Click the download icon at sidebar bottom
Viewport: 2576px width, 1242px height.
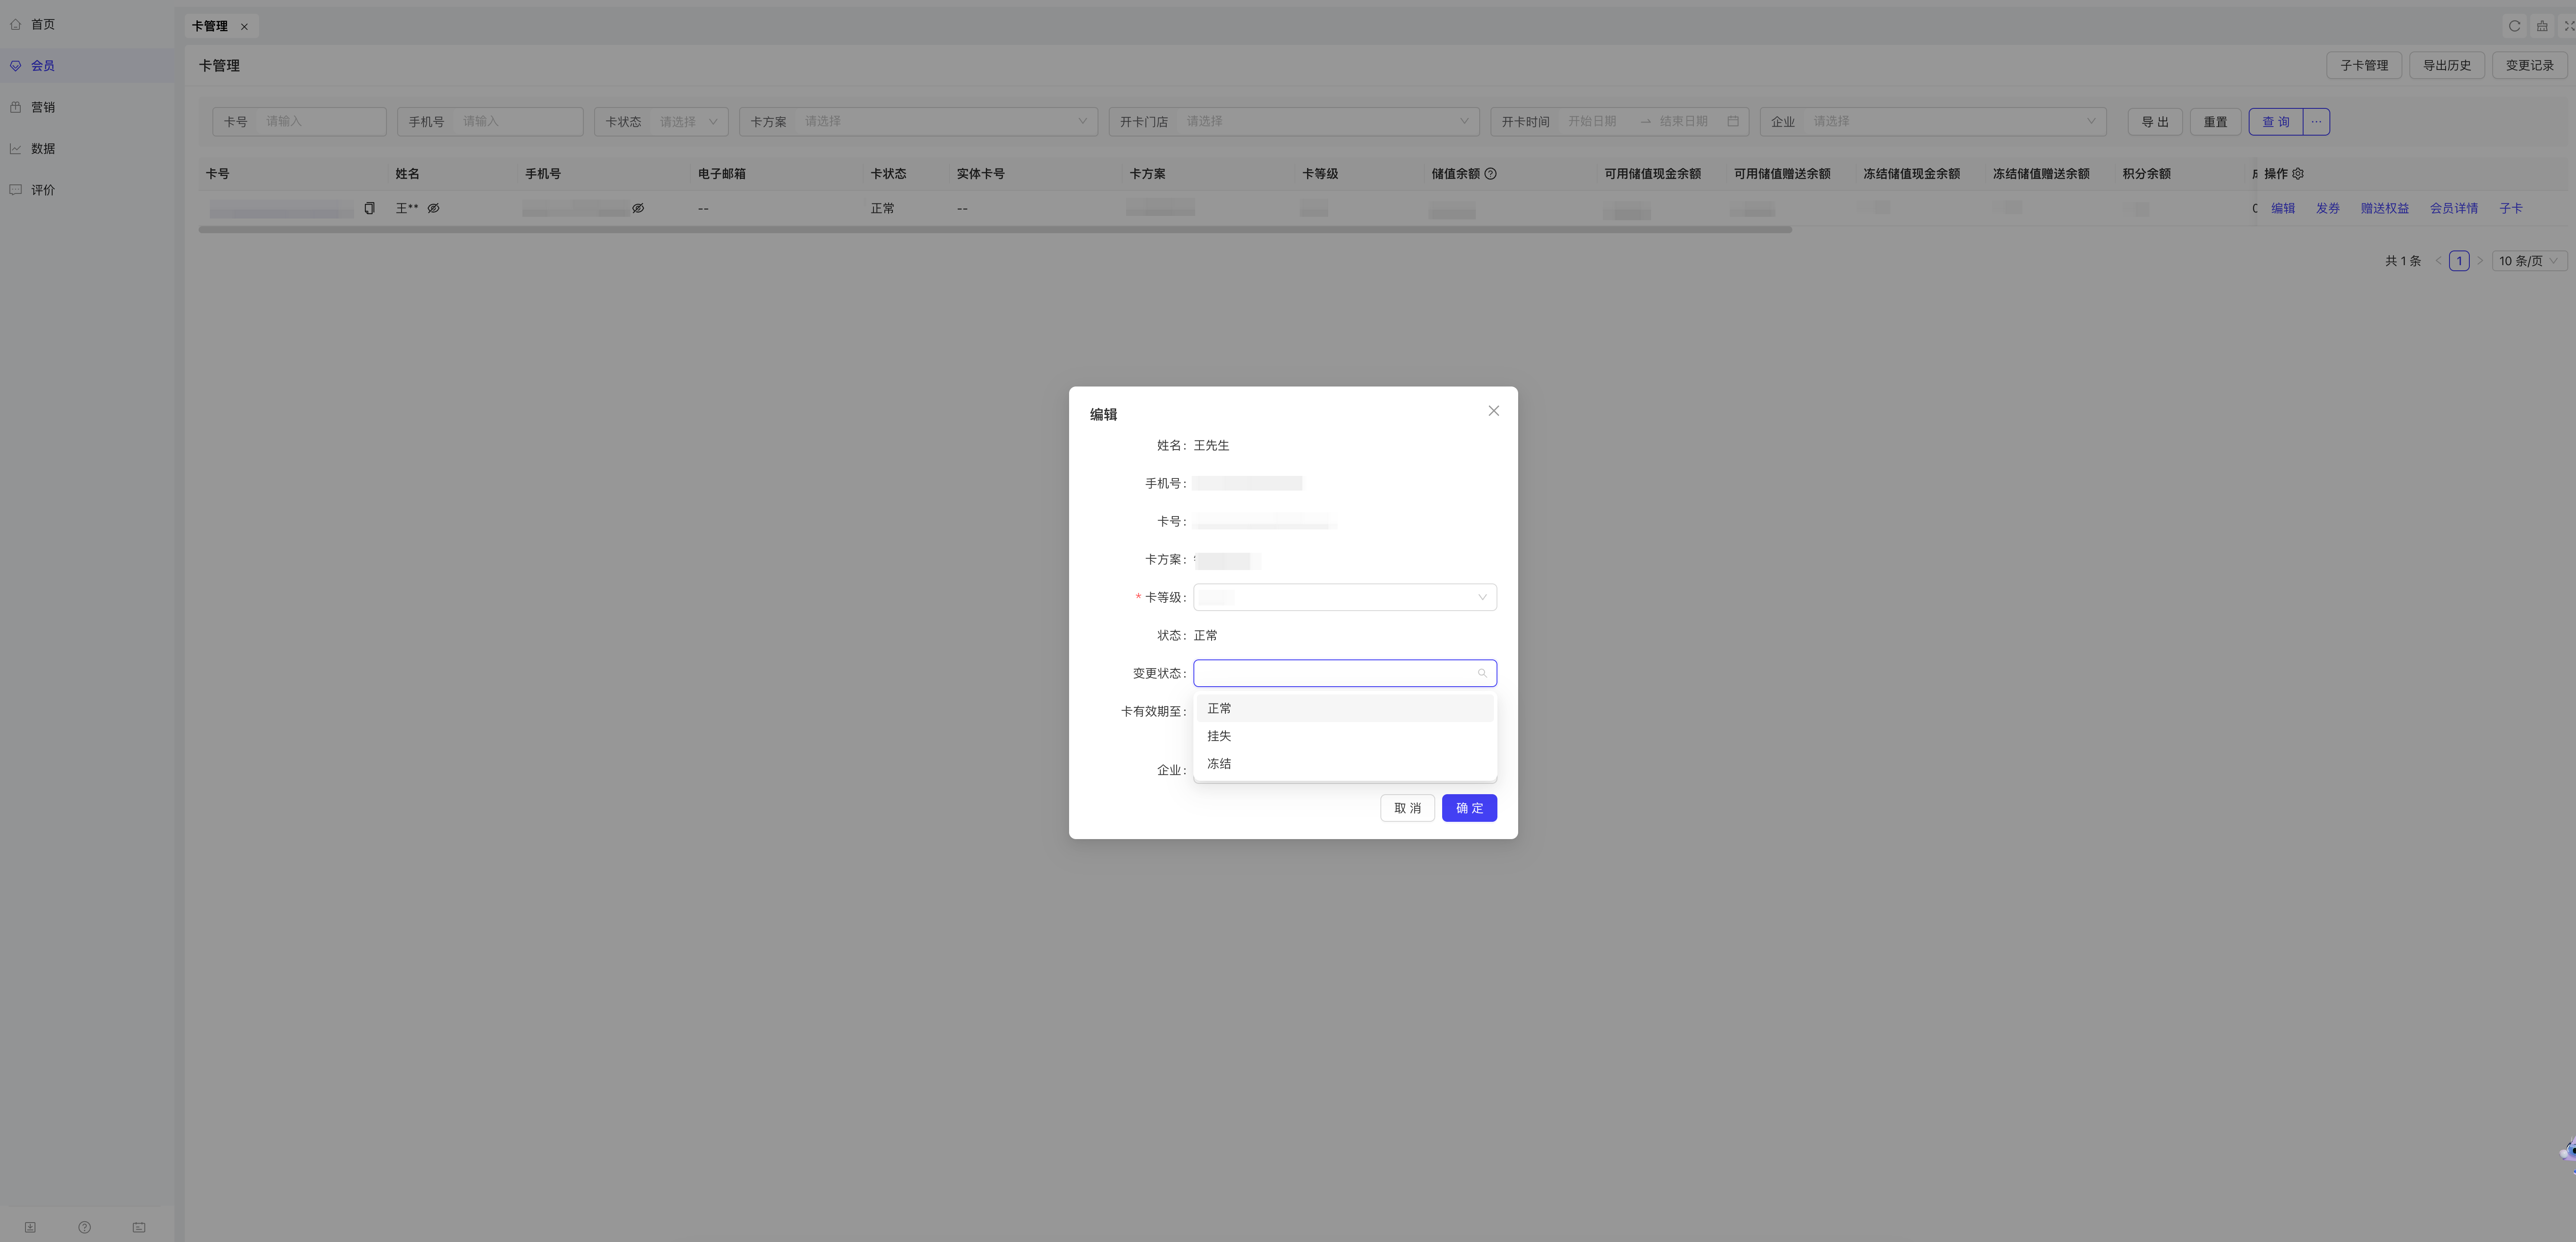click(30, 1227)
